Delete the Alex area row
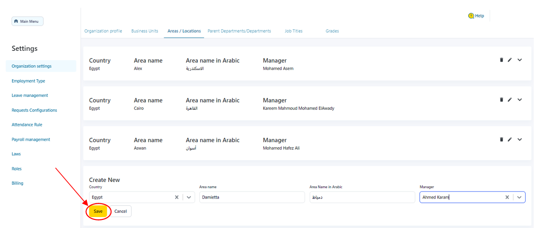The height and width of the screenshot is (228, 538). coord(501,60)
